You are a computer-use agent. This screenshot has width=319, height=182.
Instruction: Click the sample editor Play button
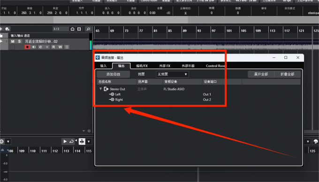pyautogui.click(x=65, y=142)
